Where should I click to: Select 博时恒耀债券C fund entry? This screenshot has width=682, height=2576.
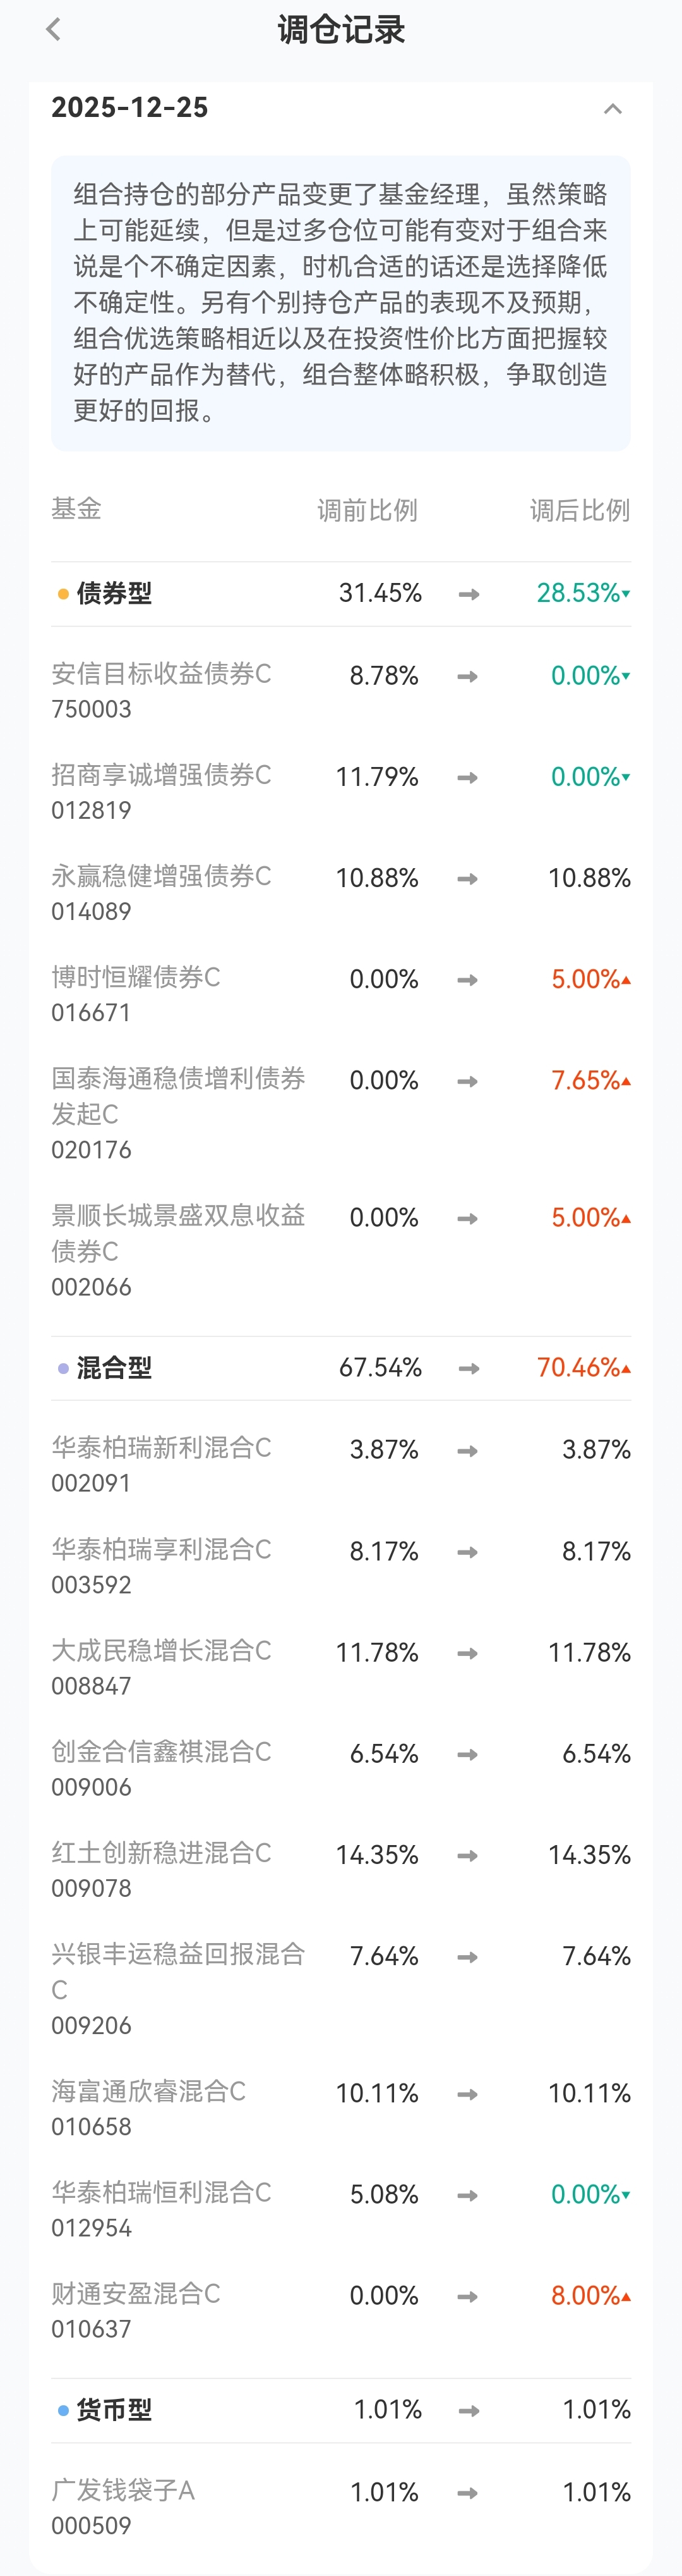[136, 993]
